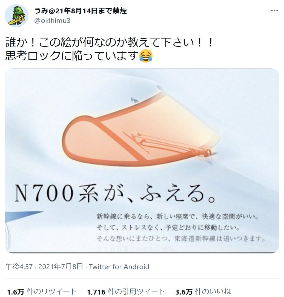Open the attached N700系 image
Screen dimensions: 284x297
click(x=142, y=161)
